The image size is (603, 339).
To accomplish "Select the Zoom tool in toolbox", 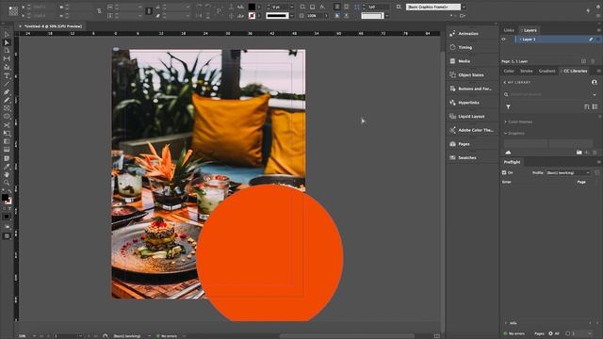I will point(7,183).
